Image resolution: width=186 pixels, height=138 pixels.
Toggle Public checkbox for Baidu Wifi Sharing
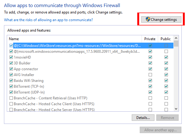tap(166, 81)
